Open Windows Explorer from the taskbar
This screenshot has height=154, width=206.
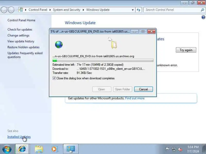click(39, 149)
